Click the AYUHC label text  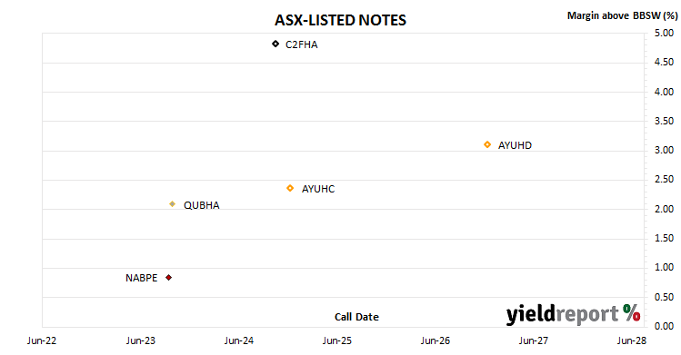(x=318, y=189)
